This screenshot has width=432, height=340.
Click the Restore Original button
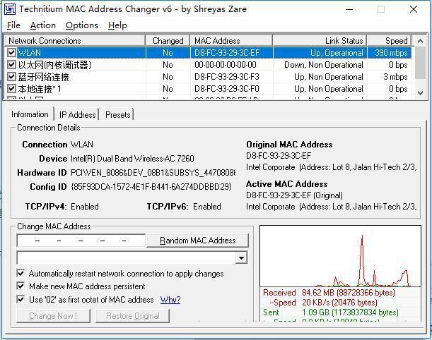click(x=132, y=316)
